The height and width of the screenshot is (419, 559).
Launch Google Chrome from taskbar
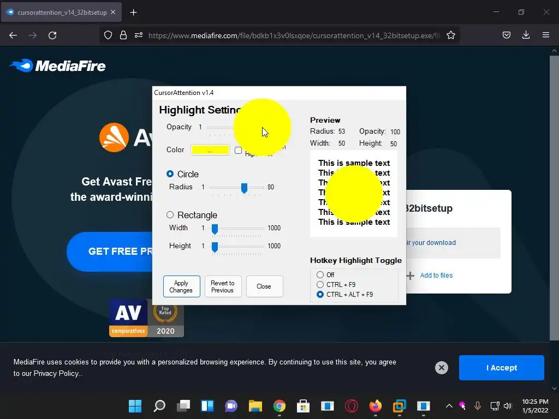[279, 406]
